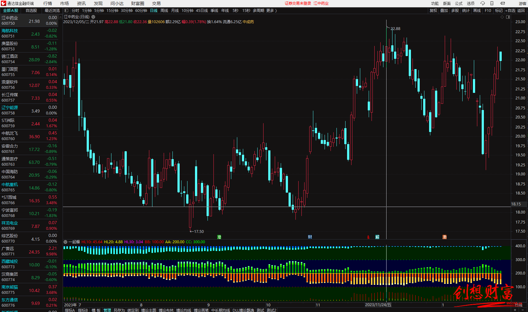Select the 周线 period tab
528x312 pixels.
tap(164, 11)
